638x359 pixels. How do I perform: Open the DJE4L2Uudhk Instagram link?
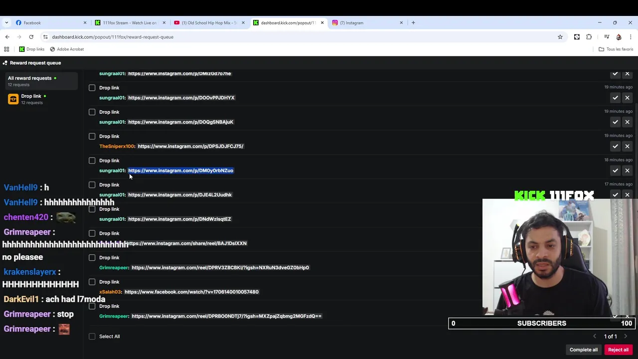[x=180, y=195]
